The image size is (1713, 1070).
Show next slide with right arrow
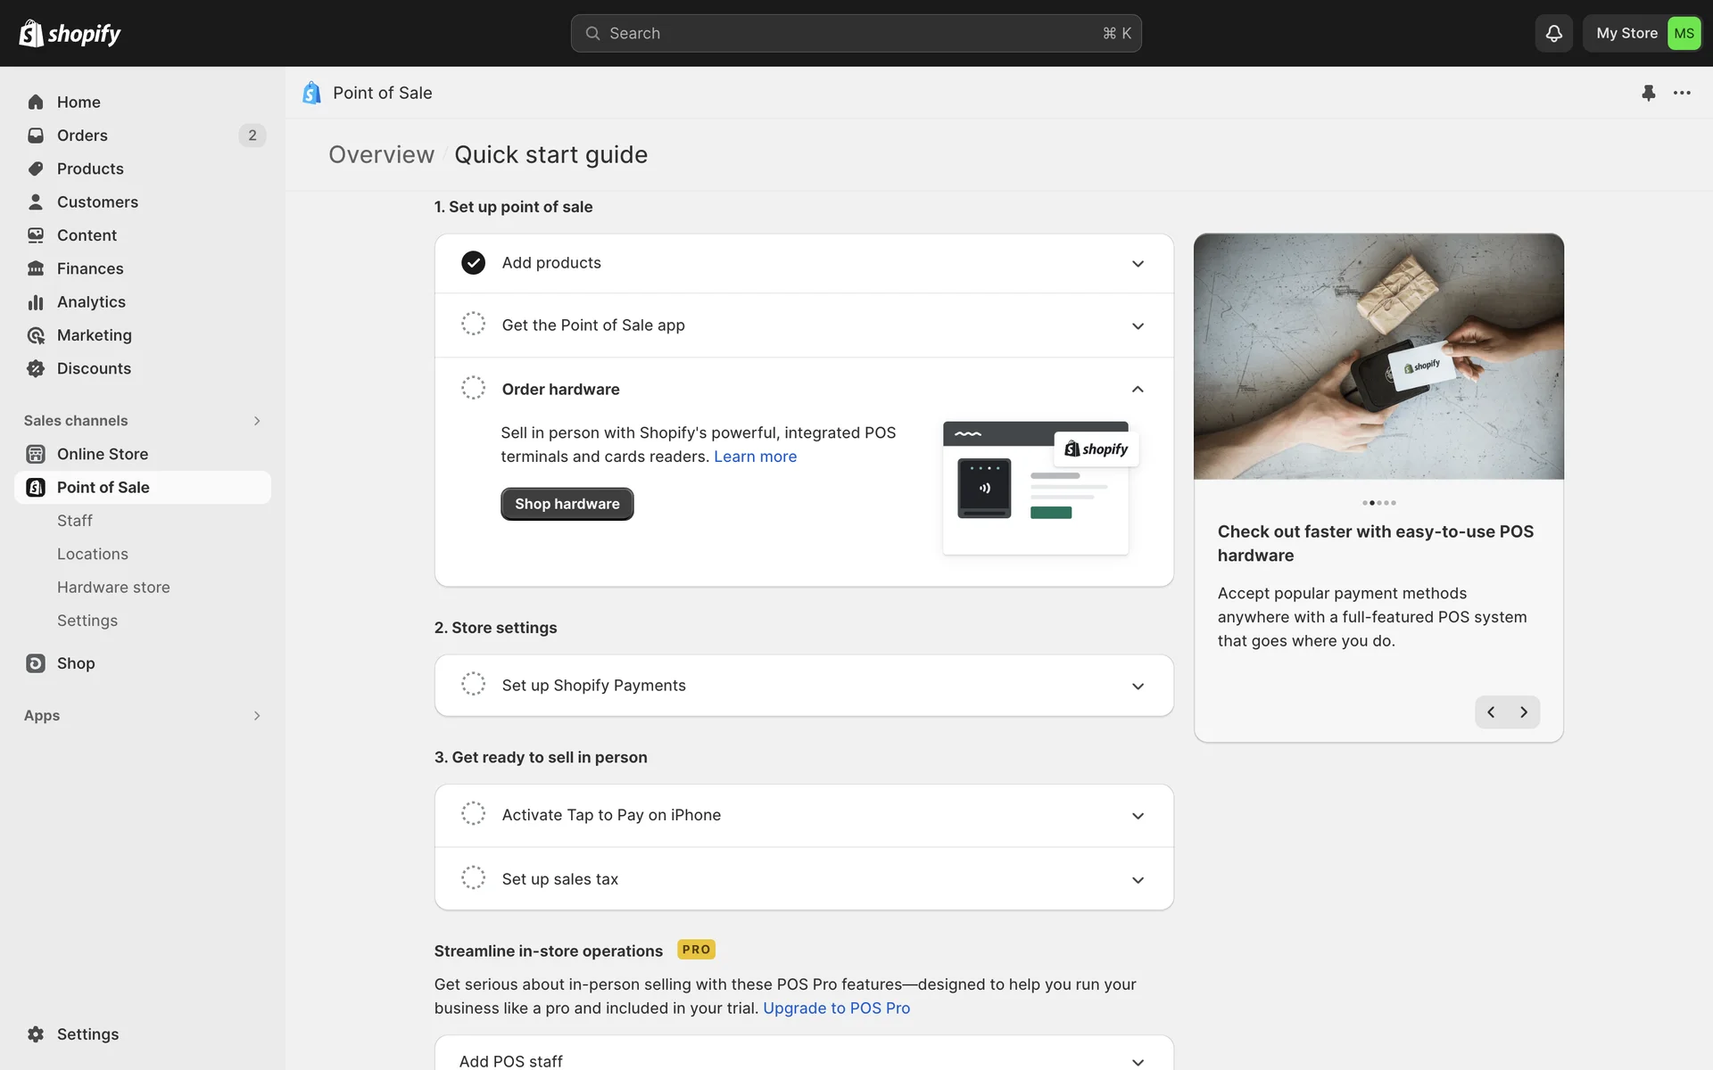click(1524, 712)
